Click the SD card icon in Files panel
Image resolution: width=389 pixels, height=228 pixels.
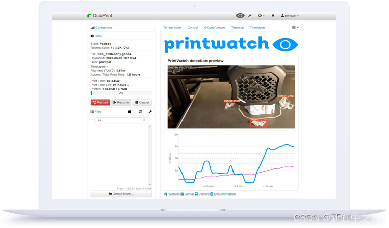[129, 112]
